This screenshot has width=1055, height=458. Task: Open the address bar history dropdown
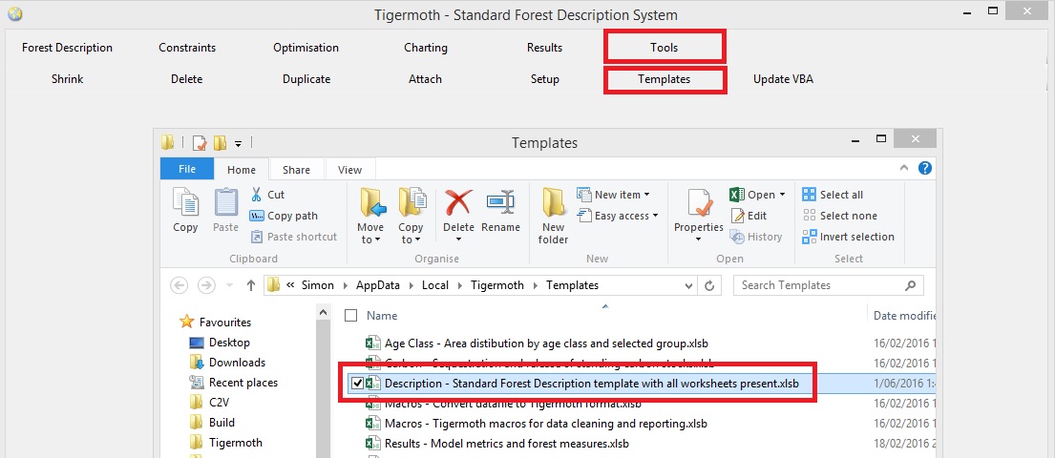click(688, 285)
